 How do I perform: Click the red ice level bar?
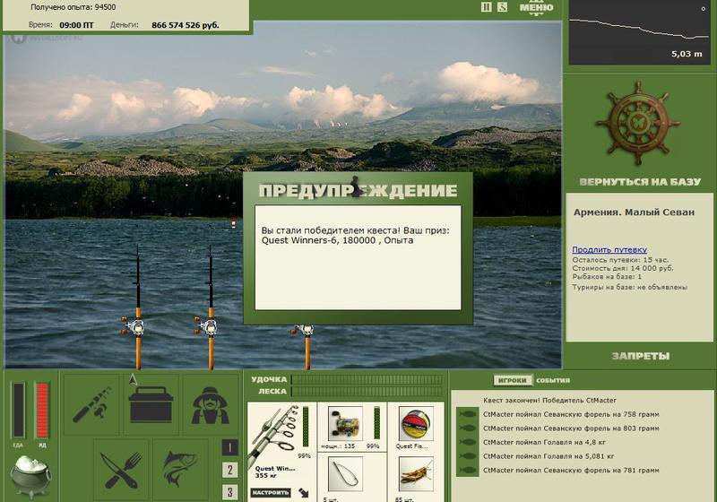[x=42, y=410]
